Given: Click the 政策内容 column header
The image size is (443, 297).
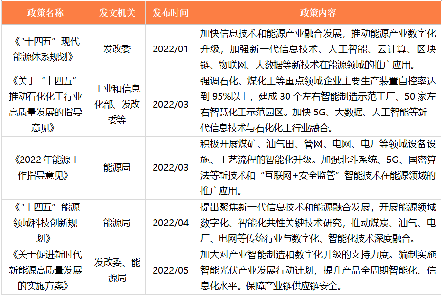Looking at the screenshot, I should point(318,13).
